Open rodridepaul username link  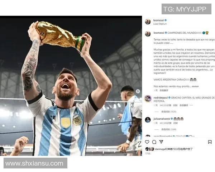(161, 98)
